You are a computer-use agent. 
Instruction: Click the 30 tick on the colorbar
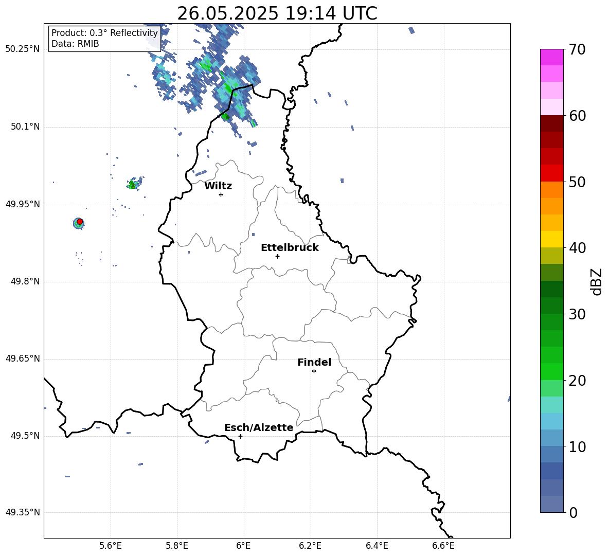pyautogui.click(x=577, y=314)
